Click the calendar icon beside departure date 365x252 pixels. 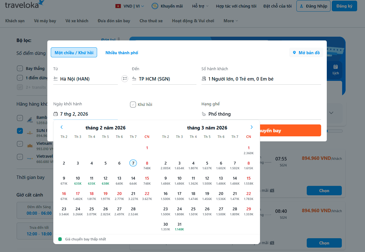point(56,114)
